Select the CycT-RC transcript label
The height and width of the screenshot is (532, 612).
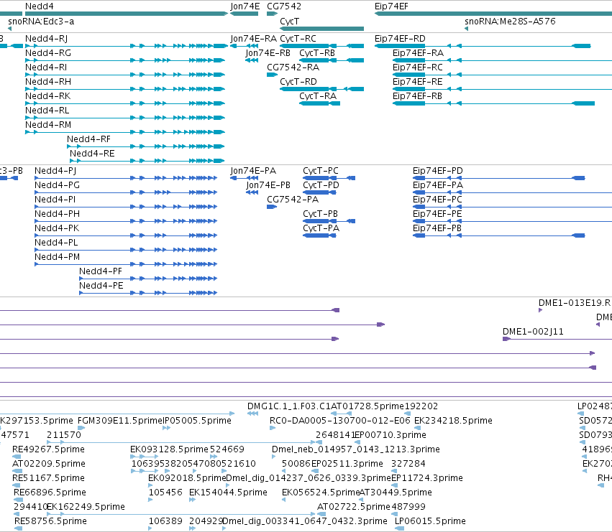(298, 39)
